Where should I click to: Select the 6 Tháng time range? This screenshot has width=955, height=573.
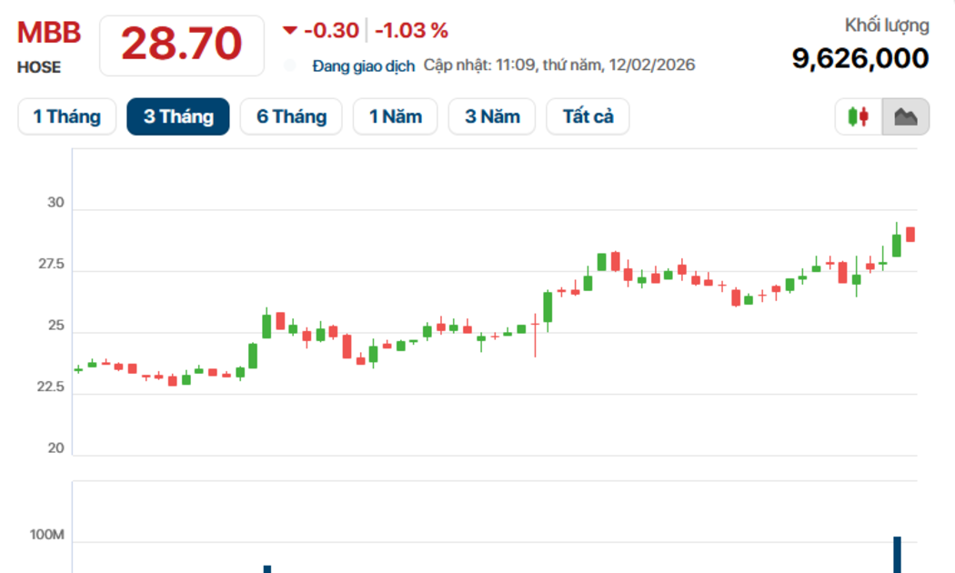(x=291, y=116)
